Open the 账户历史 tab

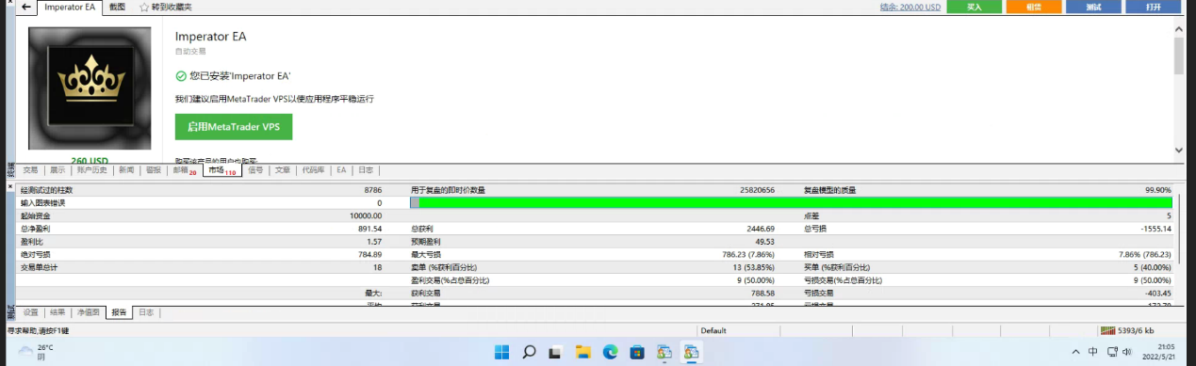pyautogui.click(x=91, y=170)
